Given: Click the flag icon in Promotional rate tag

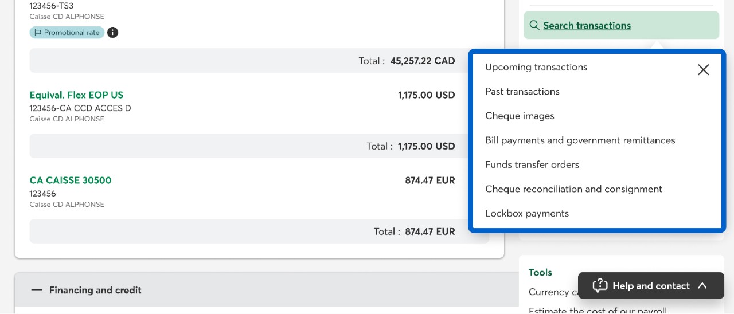Looking at the screenshot, I should [x=38, y=33].
